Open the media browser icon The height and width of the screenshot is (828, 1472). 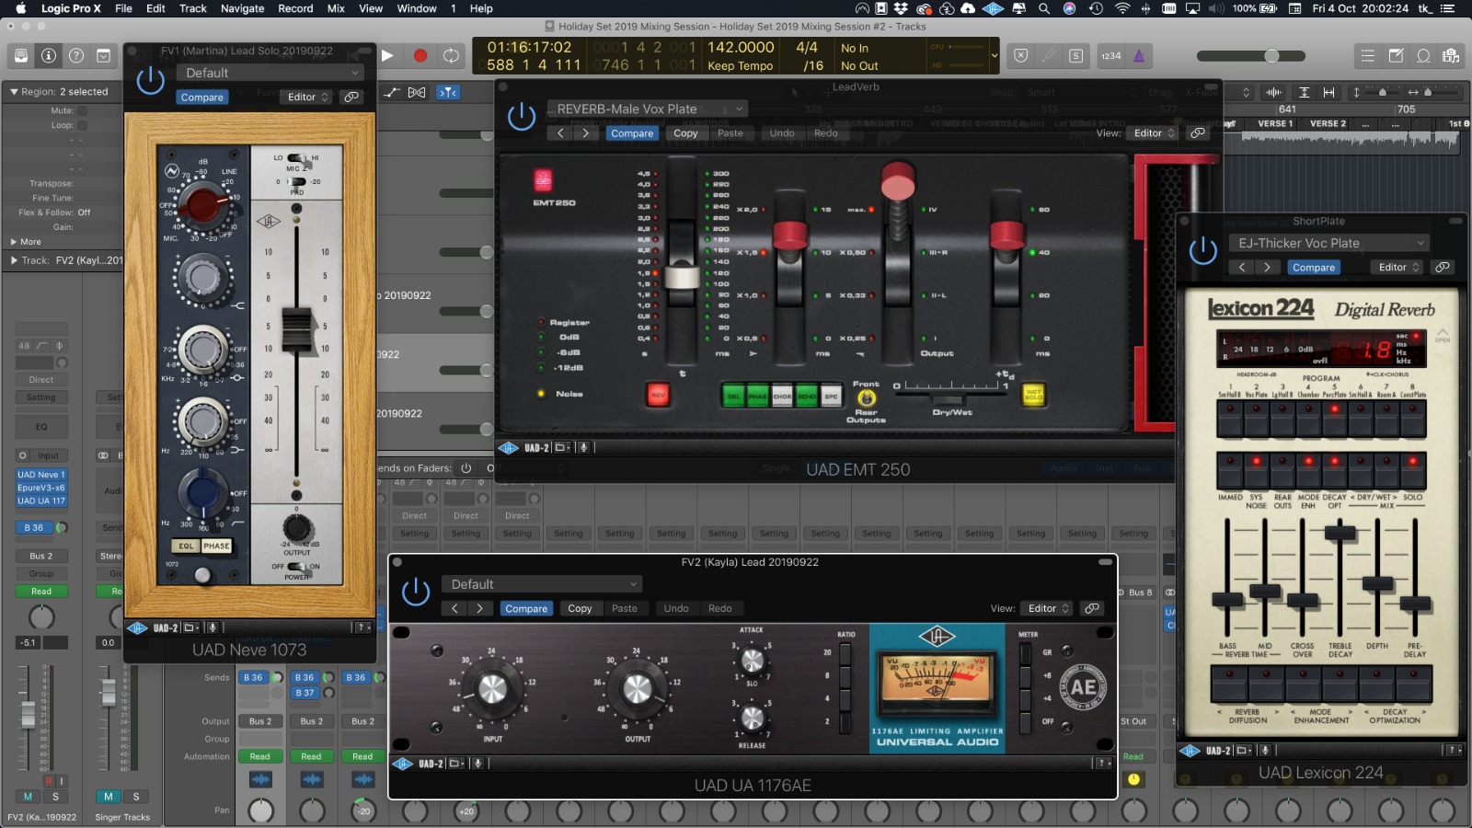pyautogui.click(x=1451, y=56)
